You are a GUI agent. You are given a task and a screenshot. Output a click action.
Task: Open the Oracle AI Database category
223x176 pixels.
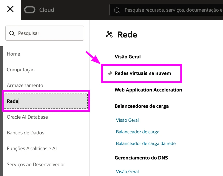(x=27, y=117)
